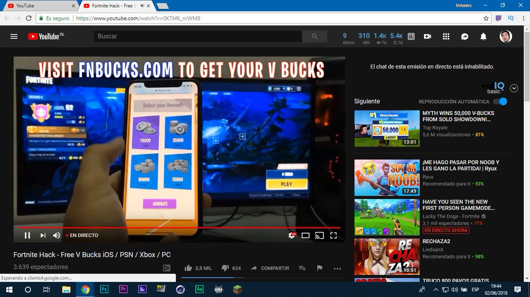Toggle Reproducción Automática switch
The width and height of the screenshot is (530, 297).
pyautogui.click(x=500, y=101)
